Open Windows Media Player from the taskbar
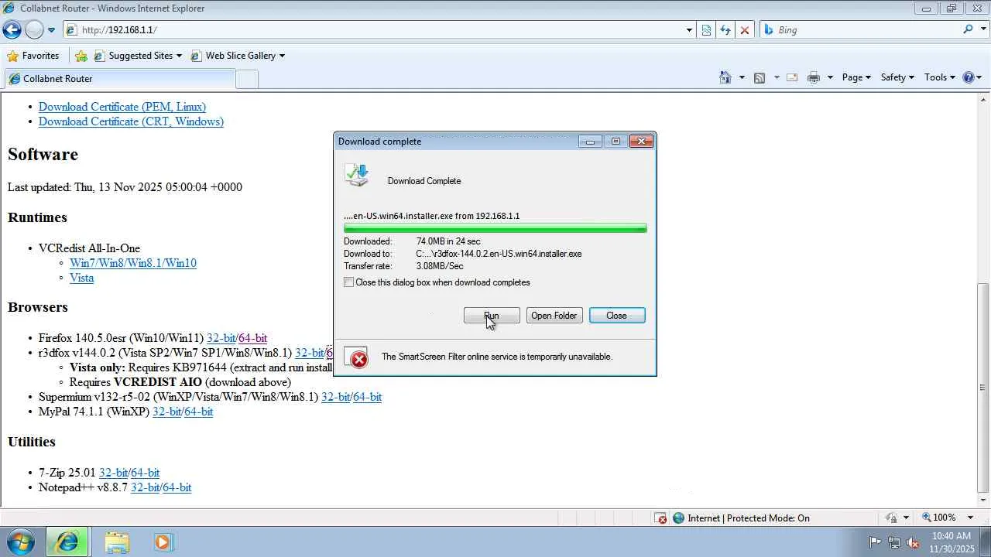This screenshot has height=557, width=991. click(x=163, y=542)
